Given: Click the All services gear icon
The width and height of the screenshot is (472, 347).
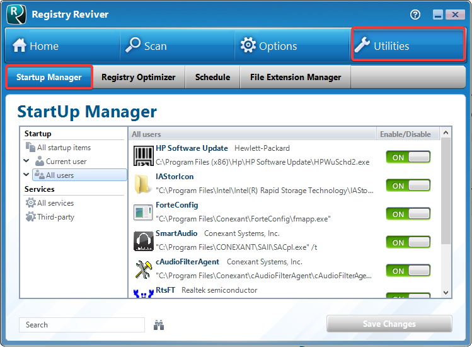Looking at the screenshot, I should 30,203.
